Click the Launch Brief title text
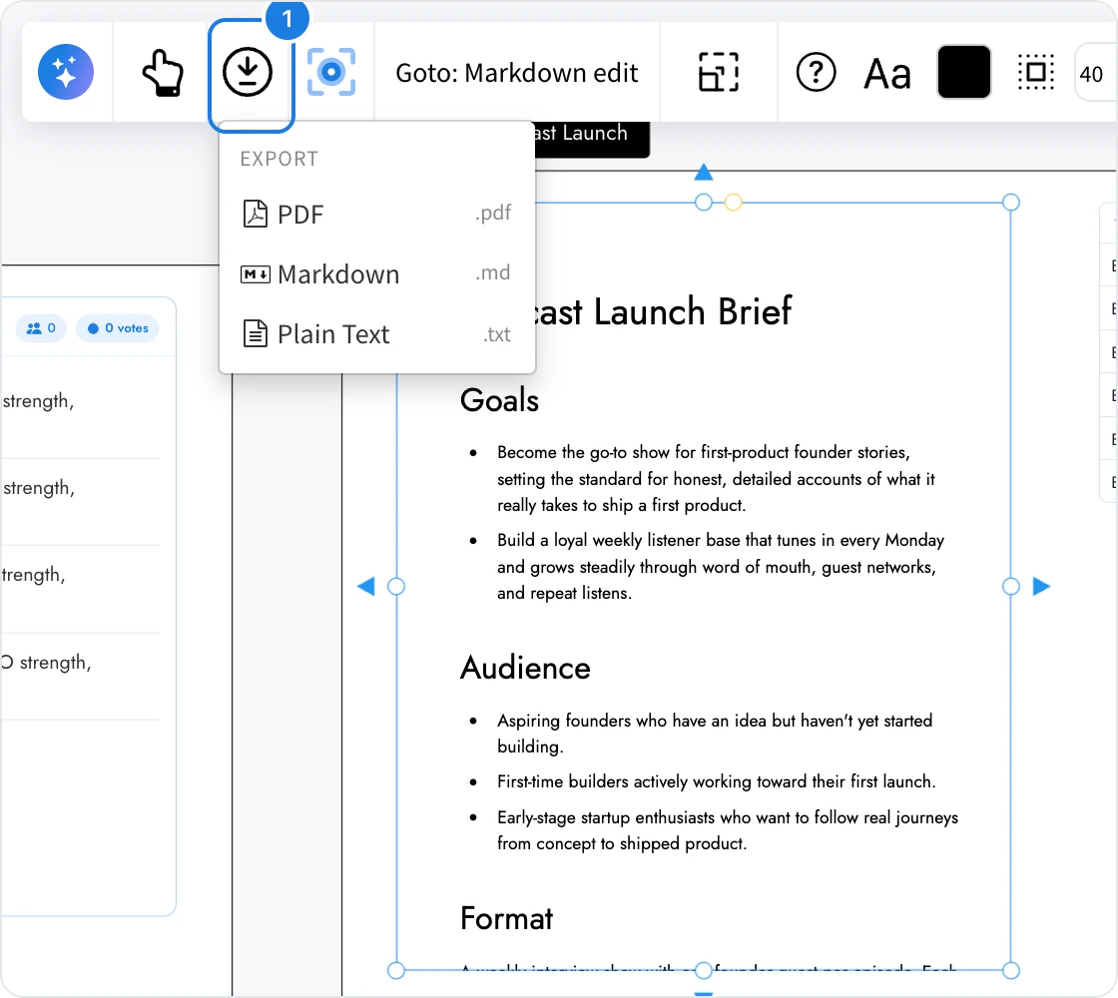1118x998 pixels. point(663,311)
